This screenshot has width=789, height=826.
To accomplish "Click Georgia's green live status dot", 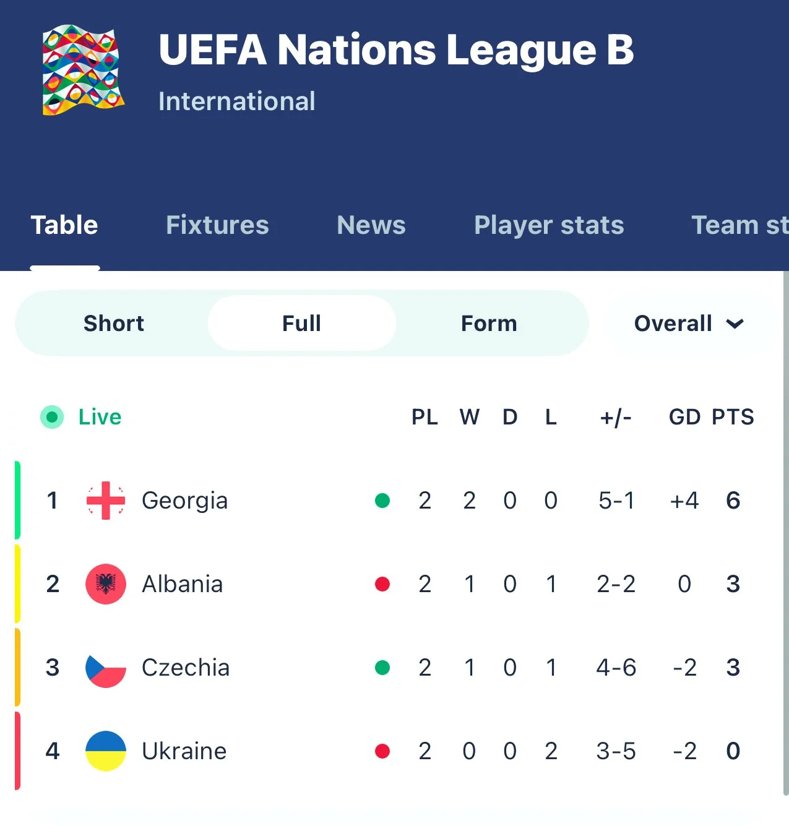I will pyautogui.click(x=382, y=501).
